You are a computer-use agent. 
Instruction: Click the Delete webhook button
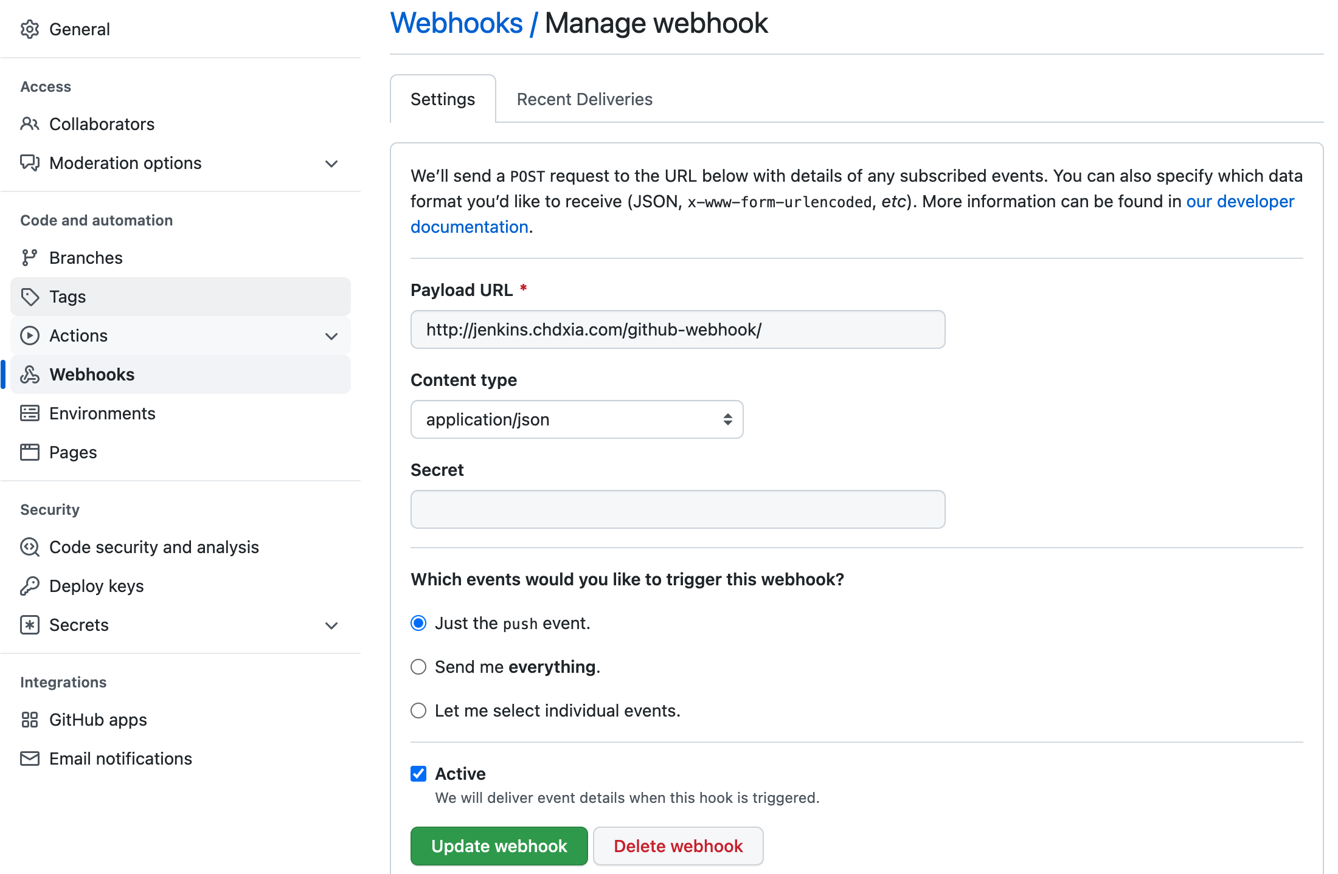click(x=678, y=846)
